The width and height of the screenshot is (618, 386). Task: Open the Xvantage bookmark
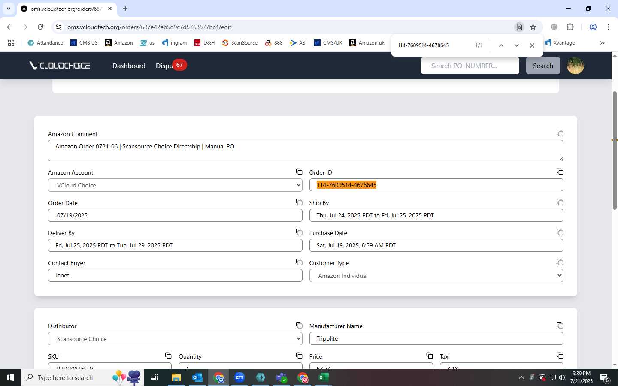tap(560, 43)
